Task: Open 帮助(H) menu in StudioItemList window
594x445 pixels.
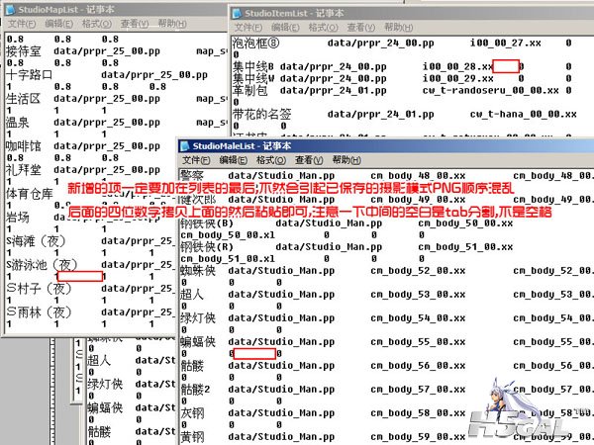Action: click(x=399, y=28)
